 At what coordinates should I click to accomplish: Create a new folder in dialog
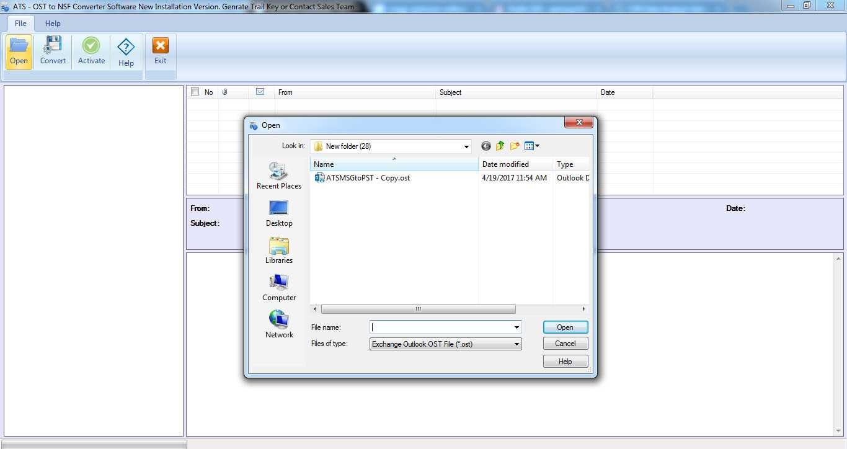[515, 146]
